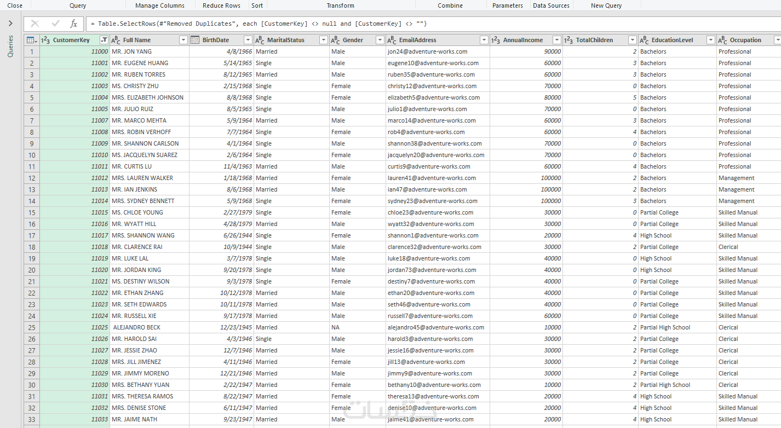The height and width of the screenshot is (428, 781).
Task: Click the ABC data type icon of EducationLevel
Action: pyautogui.click(x=644, y=40)
